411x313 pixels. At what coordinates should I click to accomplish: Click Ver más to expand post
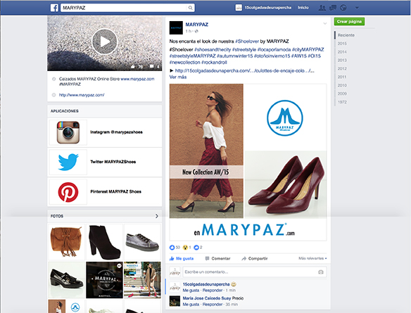pos(178,77)
